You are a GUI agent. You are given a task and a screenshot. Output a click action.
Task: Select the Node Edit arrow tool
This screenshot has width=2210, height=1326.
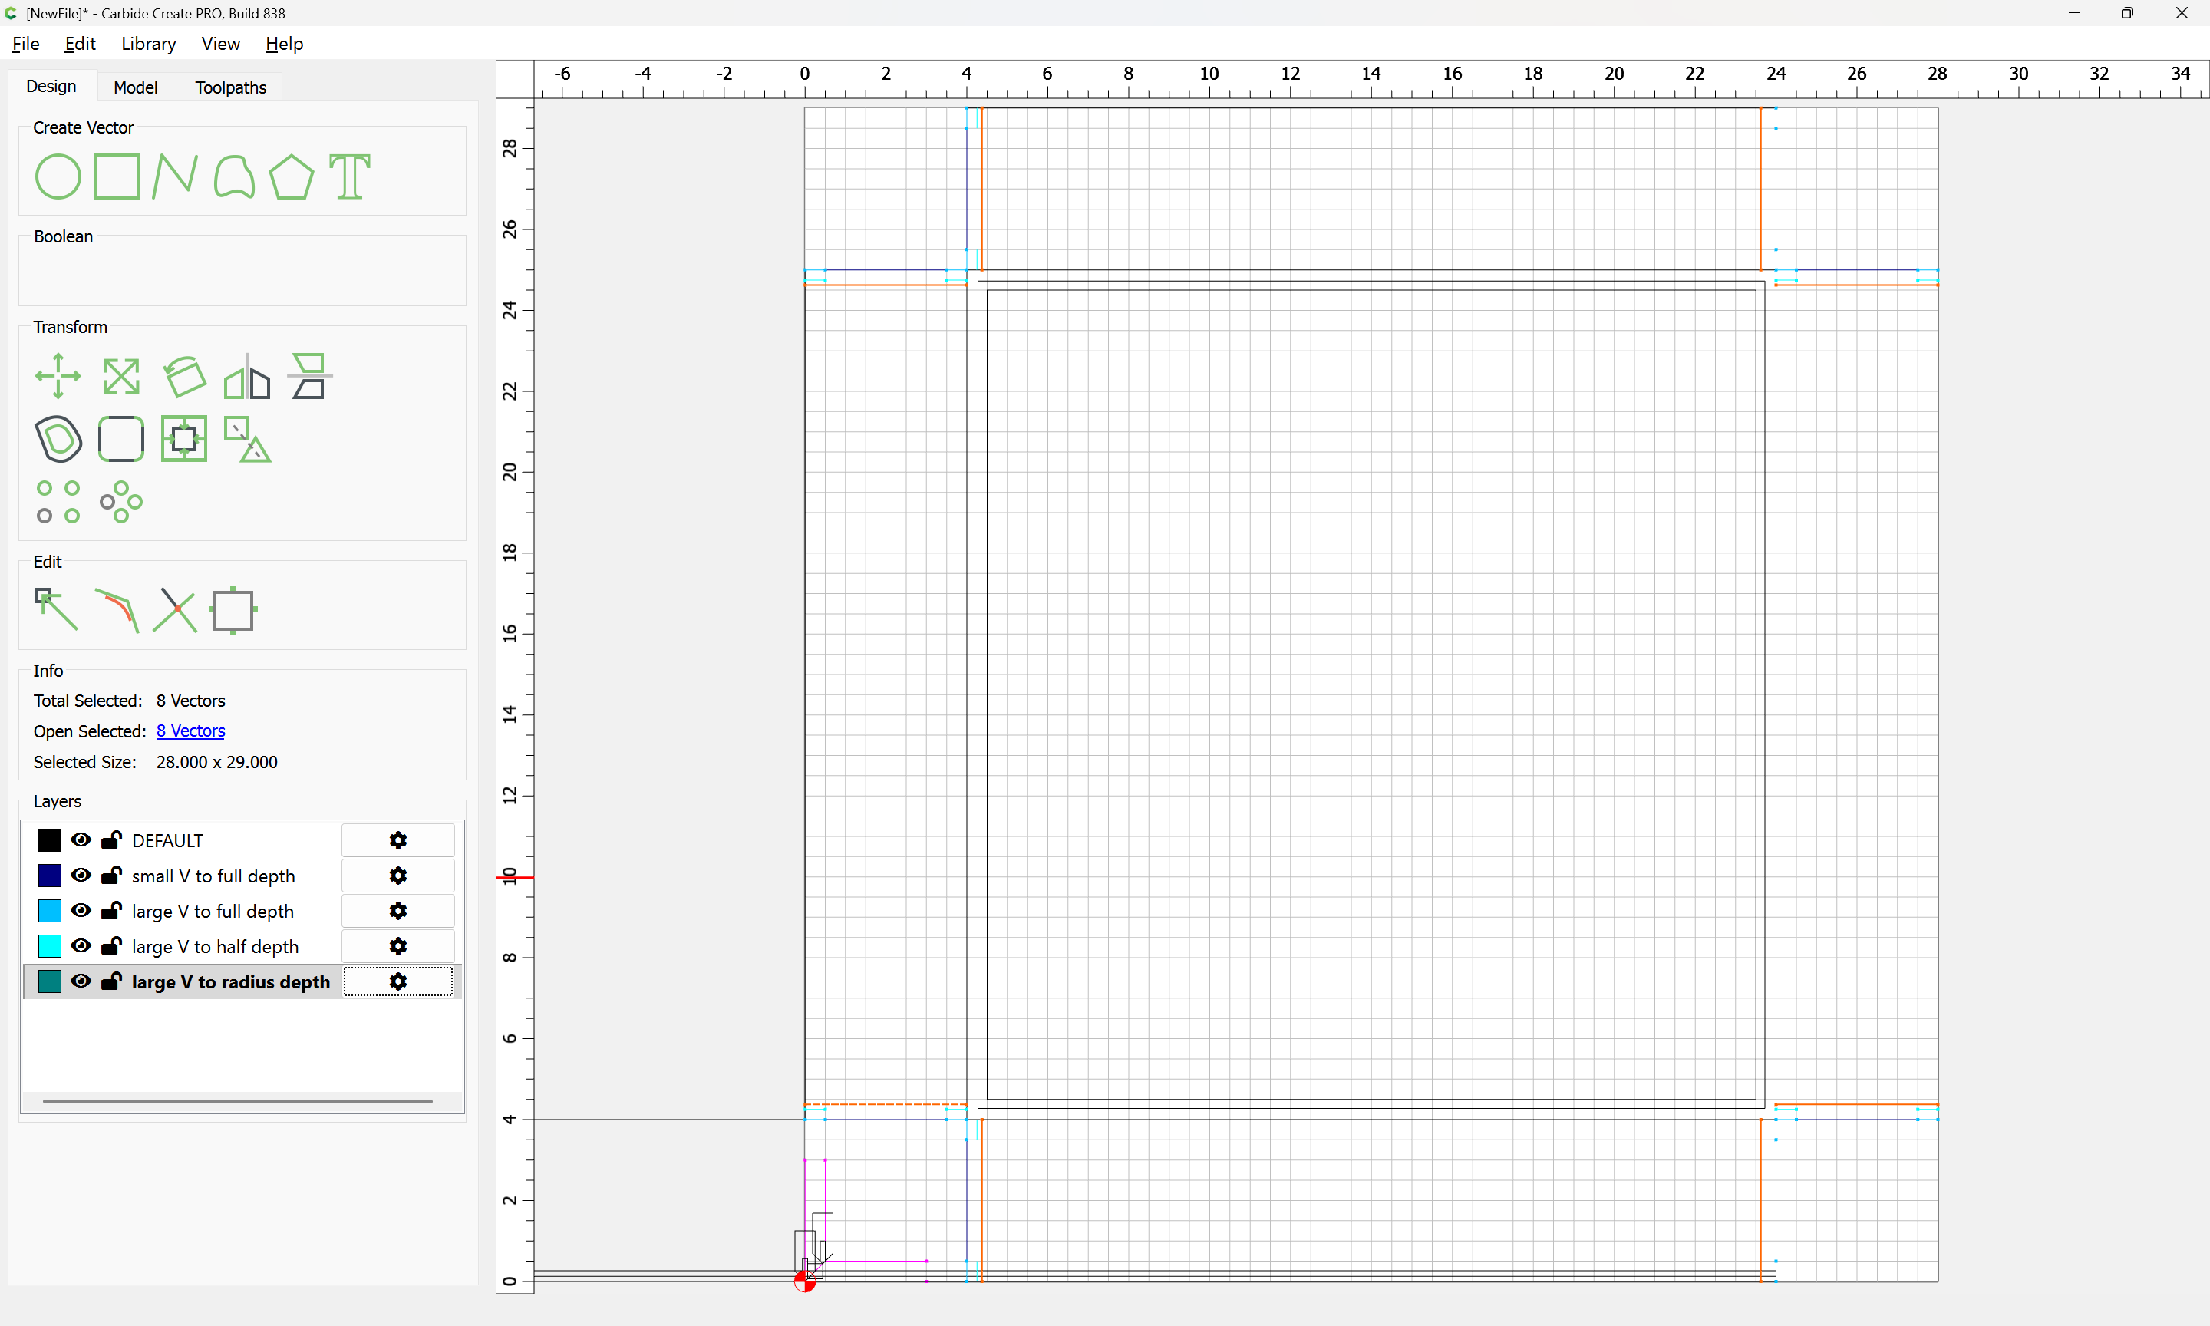point(56,610)
